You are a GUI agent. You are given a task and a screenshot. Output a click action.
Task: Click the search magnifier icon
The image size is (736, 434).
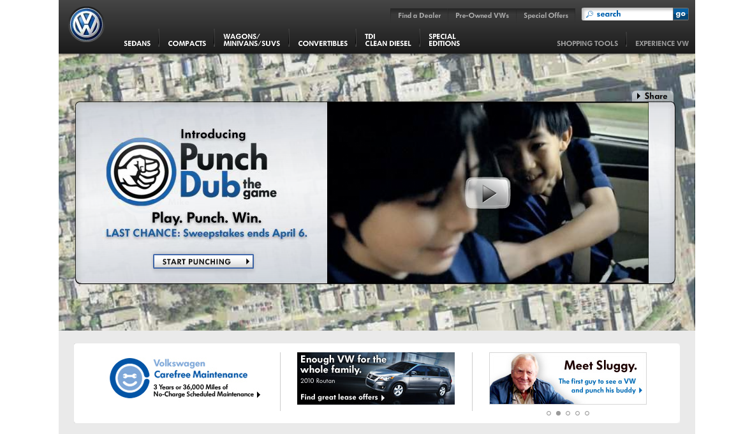(589, 14)
